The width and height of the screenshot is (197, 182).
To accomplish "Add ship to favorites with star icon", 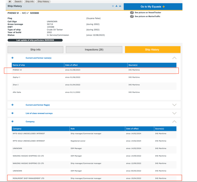I will [113, 6].
